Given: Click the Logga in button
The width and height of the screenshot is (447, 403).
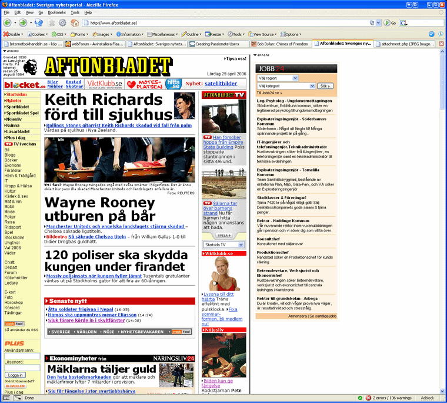Looking at the screenshot, I should pos(15,375).
